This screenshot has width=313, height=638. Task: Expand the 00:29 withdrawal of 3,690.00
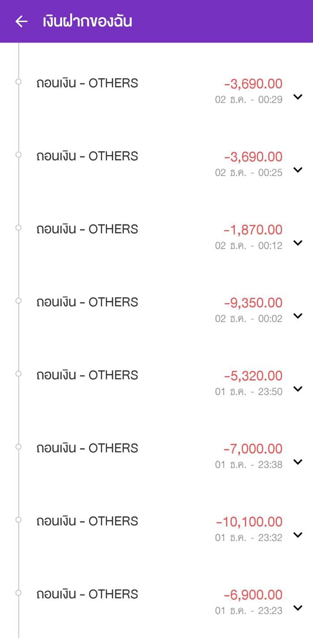pos(298,97)
